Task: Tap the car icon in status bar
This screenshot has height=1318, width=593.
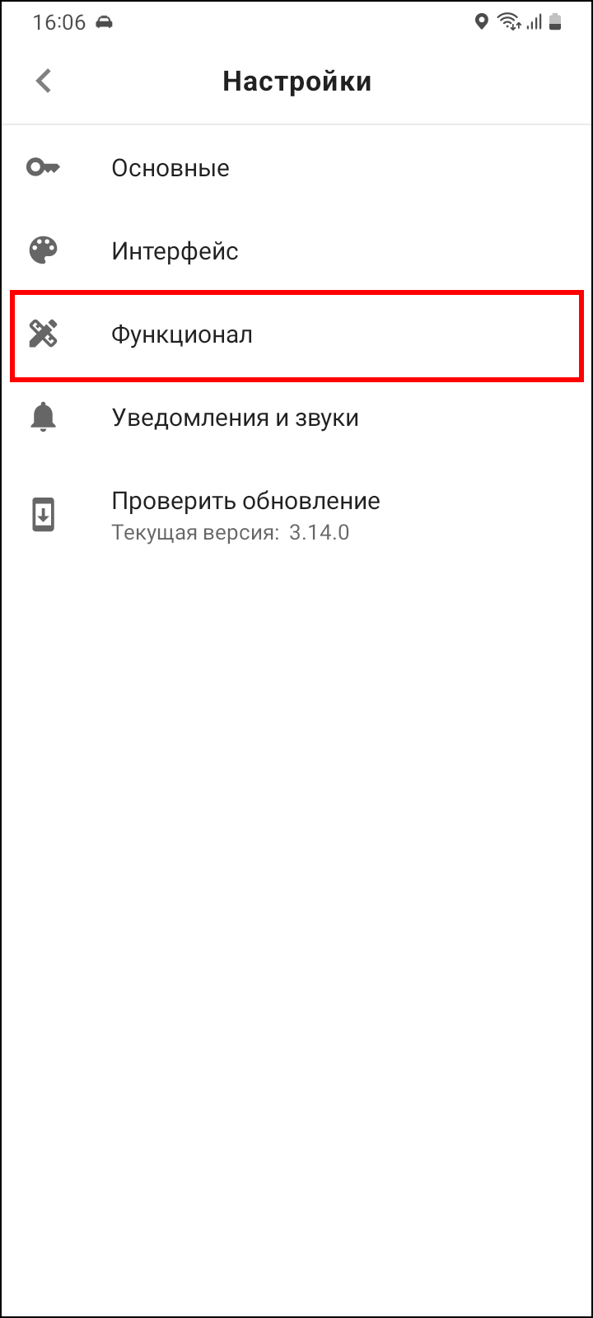Action: [x=104, y=23]
